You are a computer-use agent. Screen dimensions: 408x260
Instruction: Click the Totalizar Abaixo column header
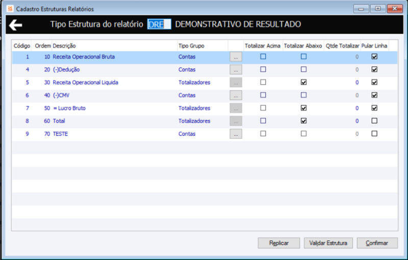(303, 46)
